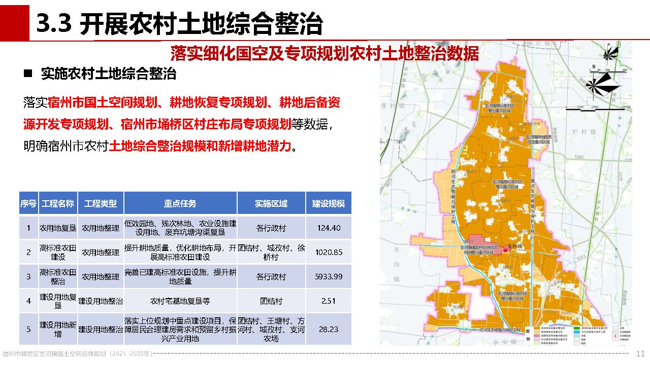
Task: Click the red subtitle 落实细化国空及专项规划
Action: [x=325, y=53]
